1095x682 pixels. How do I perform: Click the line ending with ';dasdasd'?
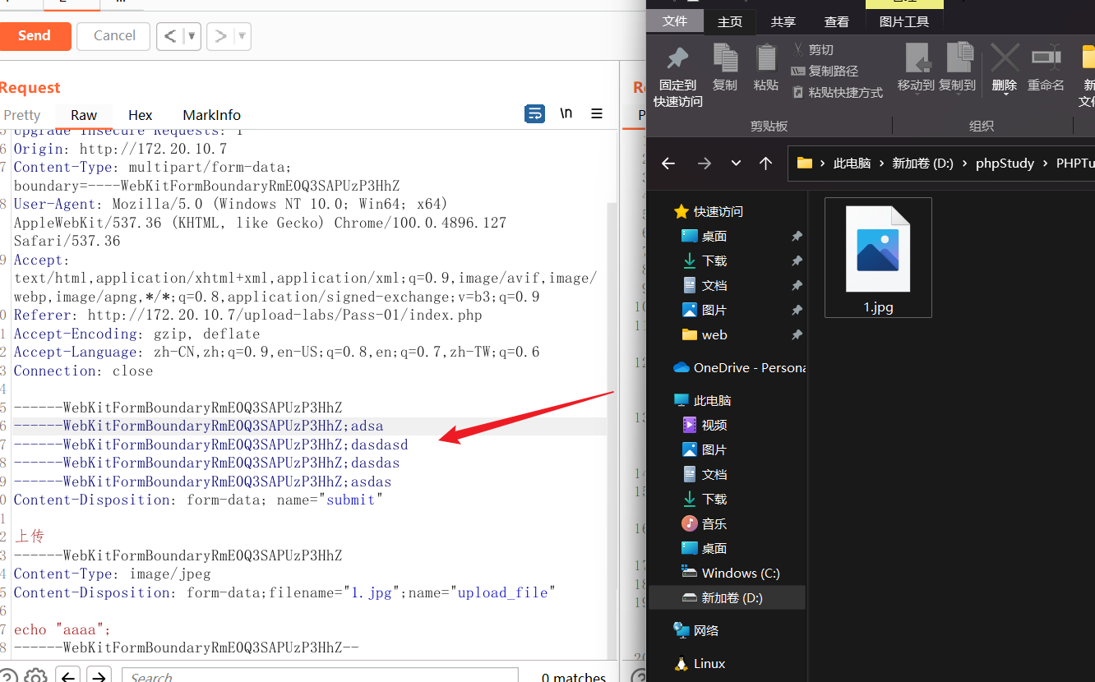210,445
